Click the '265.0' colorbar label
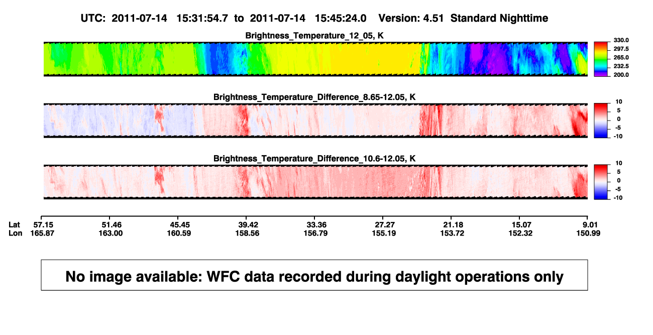 pyautogui.click(x=620, y=58)
